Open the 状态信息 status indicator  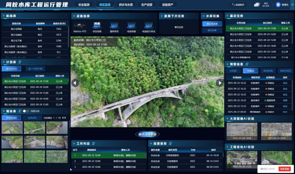pyautogui.click(x=97, y=26)
